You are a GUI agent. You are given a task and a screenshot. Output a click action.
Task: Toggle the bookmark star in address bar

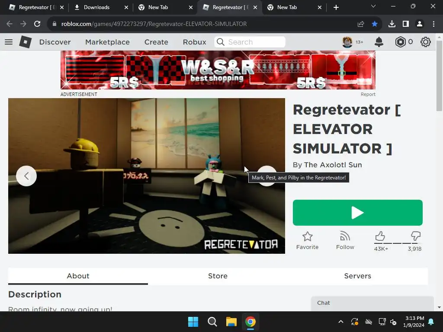(x=375, y=24)
